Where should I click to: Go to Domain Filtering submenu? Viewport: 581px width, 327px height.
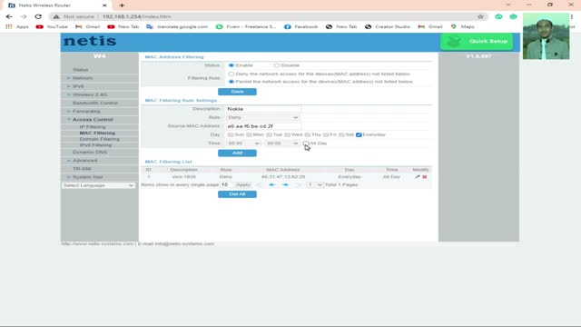click(99, 139)
